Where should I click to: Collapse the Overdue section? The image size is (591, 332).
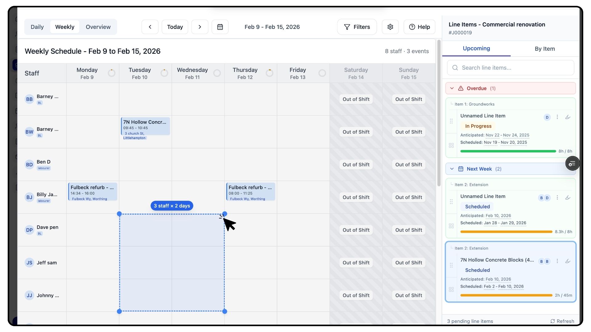(x=452, y=89)
